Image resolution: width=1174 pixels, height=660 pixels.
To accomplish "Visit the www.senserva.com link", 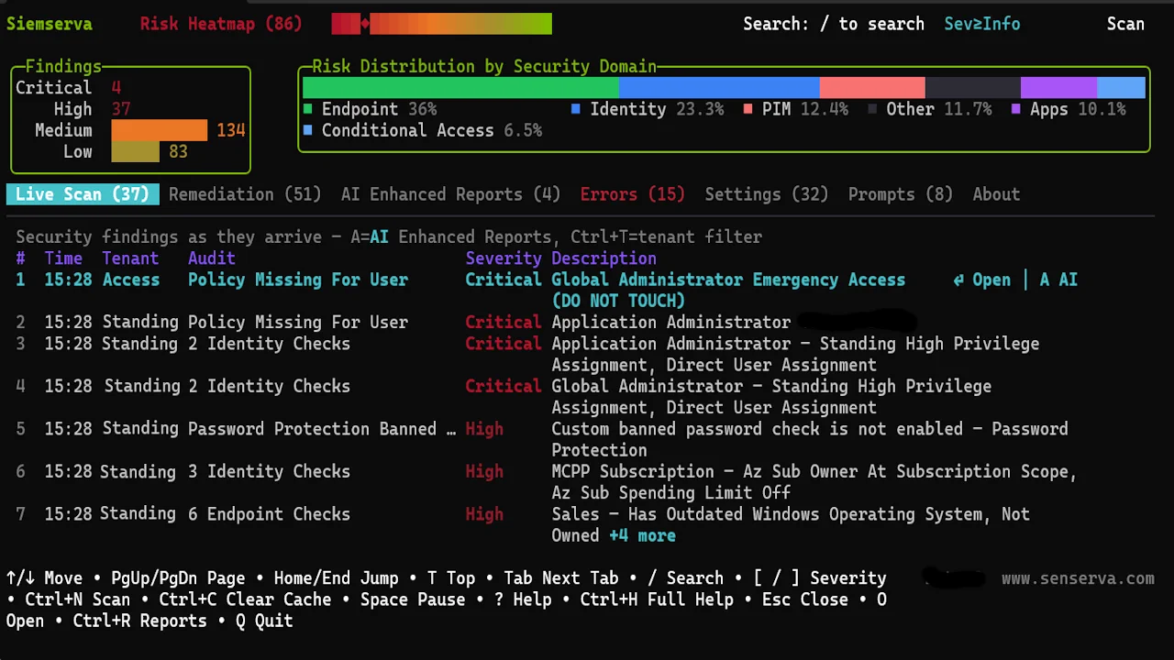I will click(x=1078, y=577).
